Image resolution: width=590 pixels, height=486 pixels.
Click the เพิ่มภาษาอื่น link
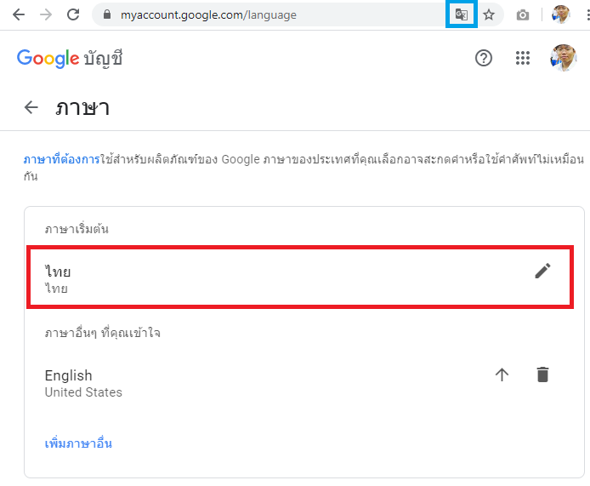(x=78, y=443)
